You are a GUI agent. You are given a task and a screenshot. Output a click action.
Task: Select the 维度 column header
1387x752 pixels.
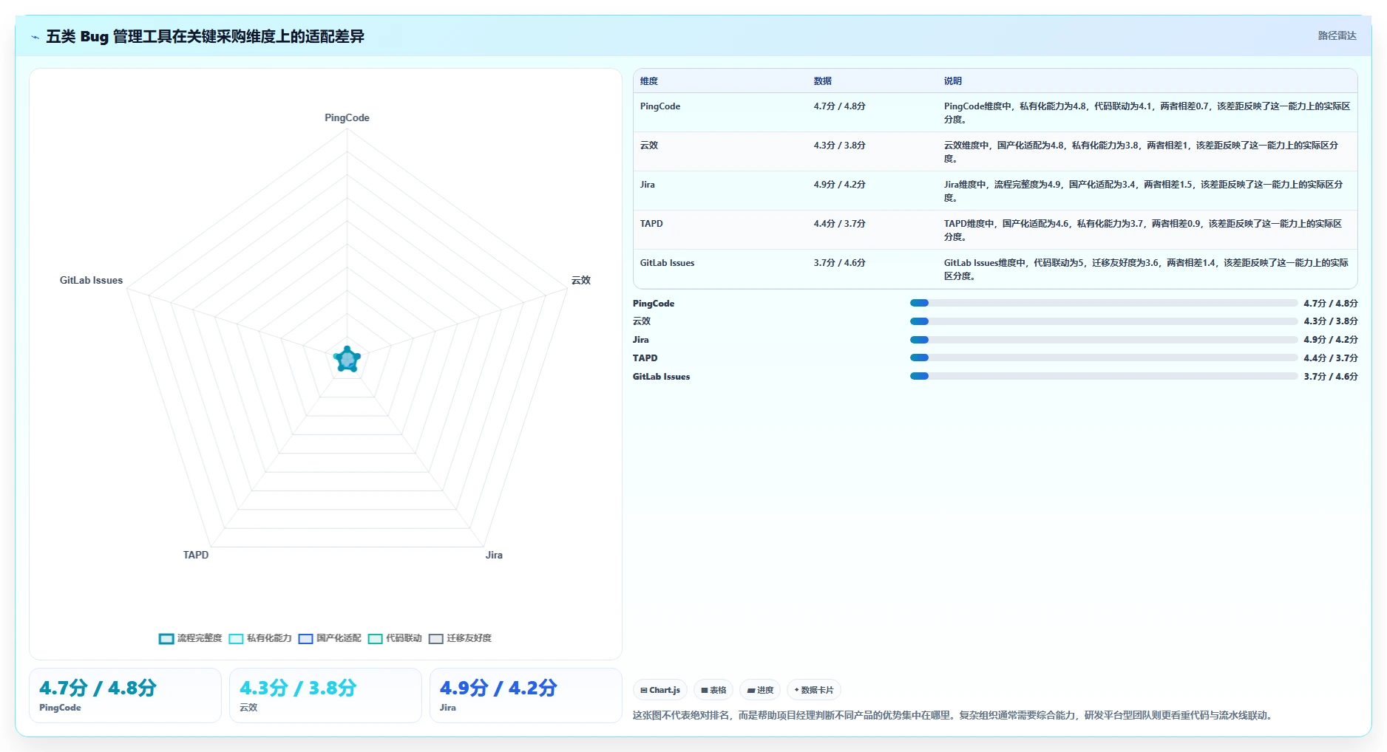tap(649, 81)
